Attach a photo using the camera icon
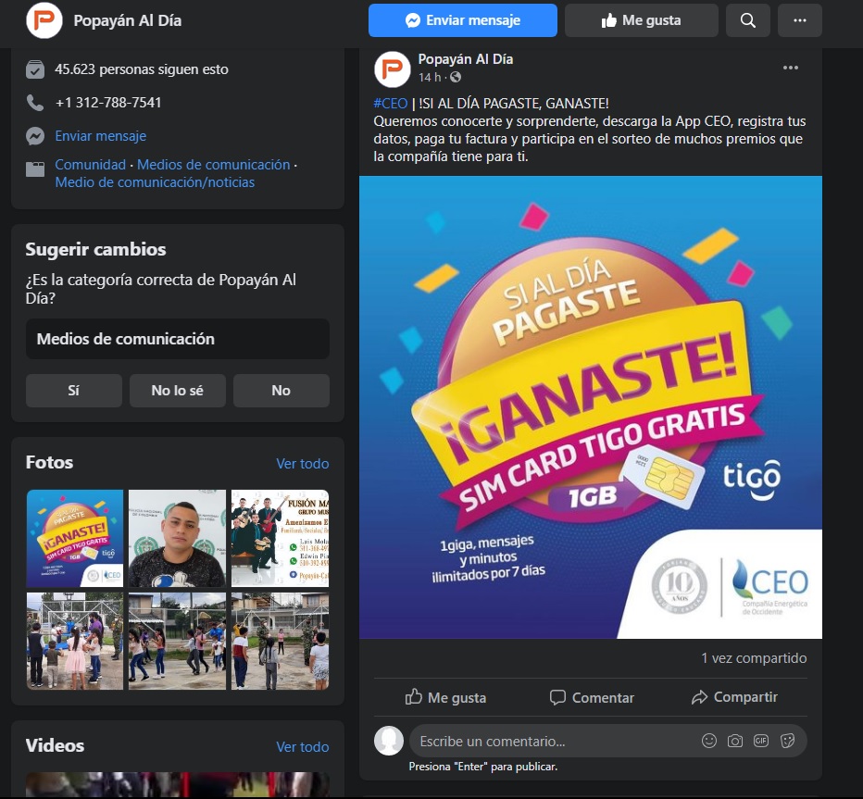The image size is (863, 799). tap(735, 741)
